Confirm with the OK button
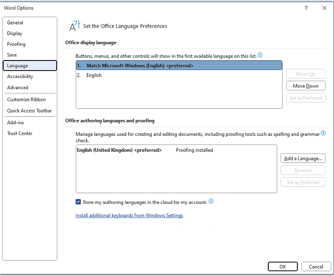This screenshot has width=334, height=276. point(283,266)
